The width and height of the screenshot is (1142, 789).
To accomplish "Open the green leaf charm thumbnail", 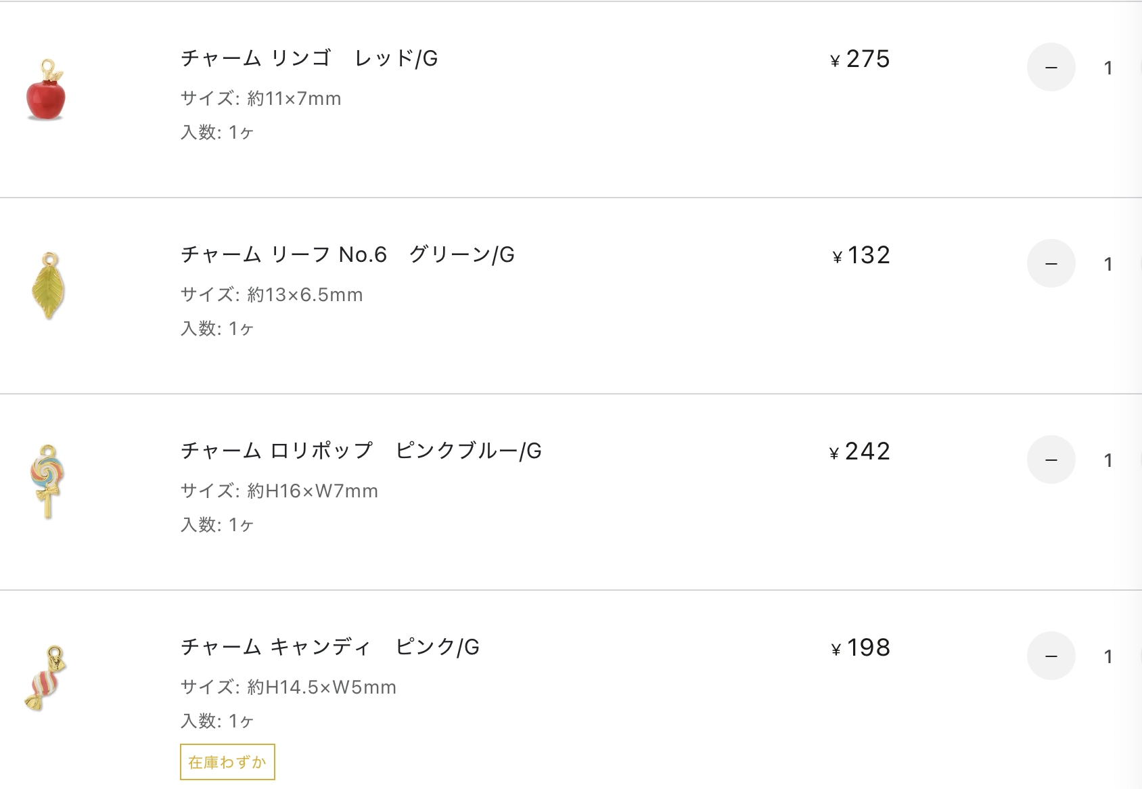I will (x=47, y=286).
